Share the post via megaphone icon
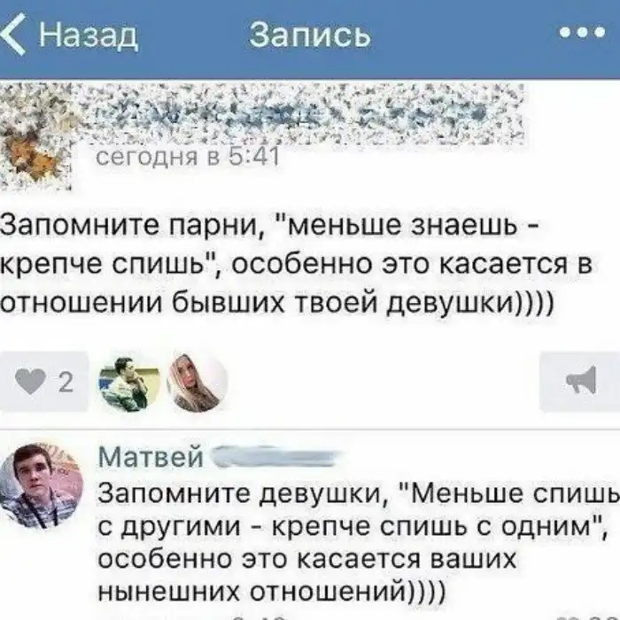 coord(581,381)
